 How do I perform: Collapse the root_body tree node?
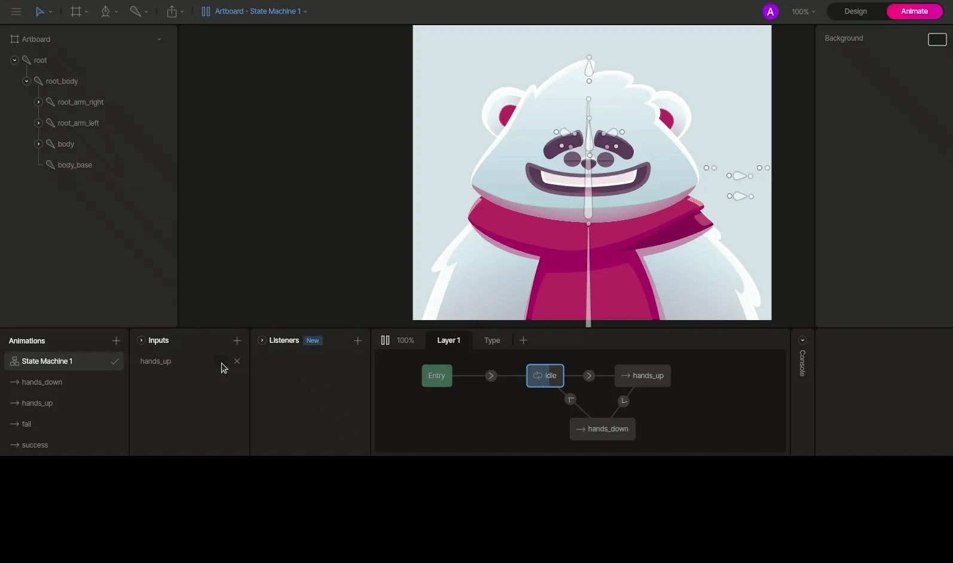[26, 81]
